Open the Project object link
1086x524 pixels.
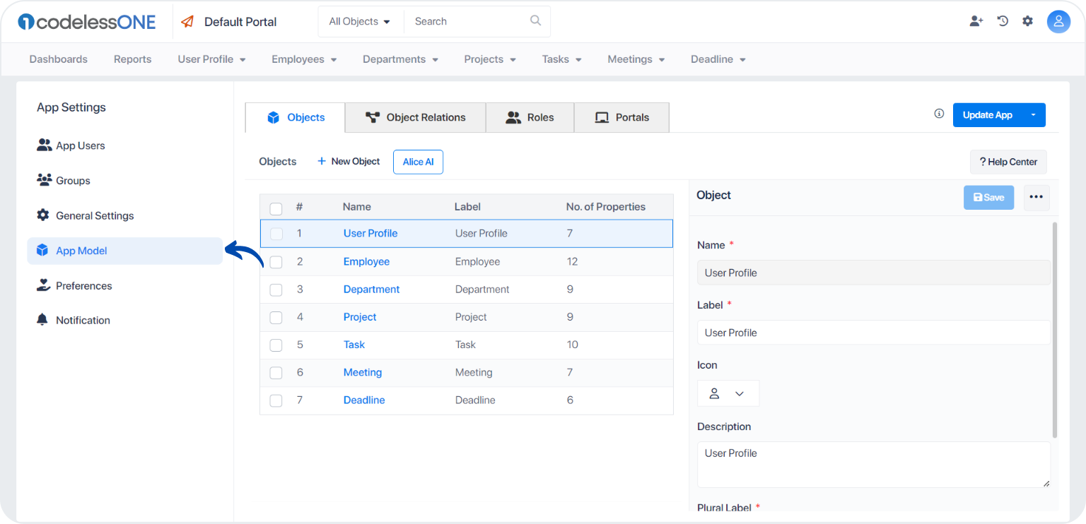[360, 317]
